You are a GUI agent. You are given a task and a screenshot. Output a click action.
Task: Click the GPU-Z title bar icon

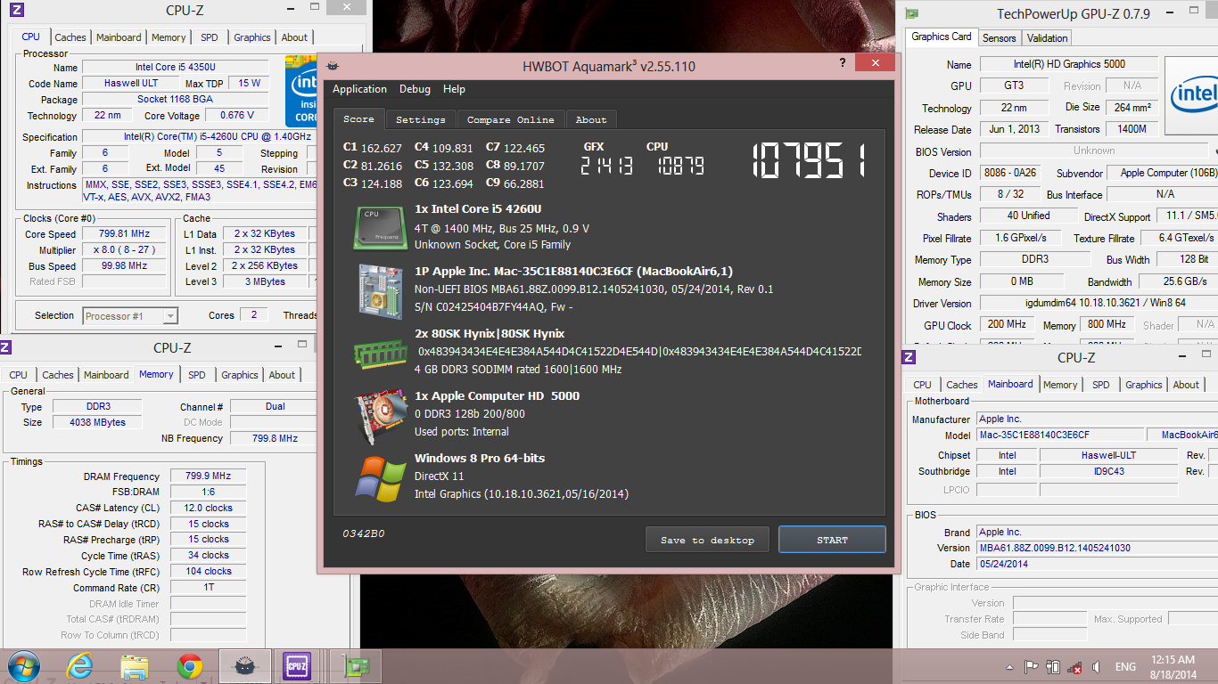click(911, 13)
